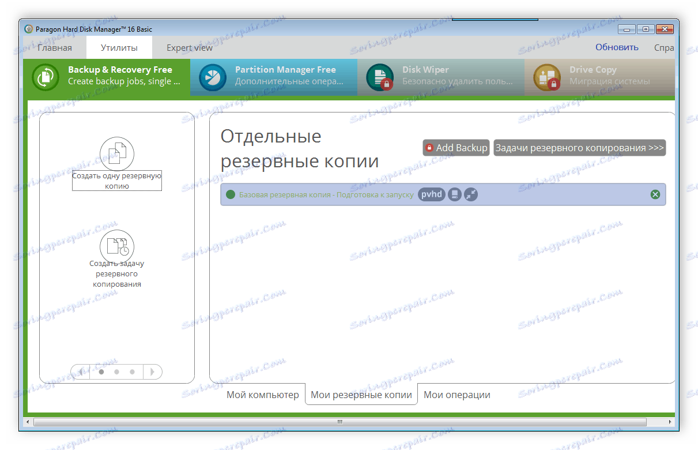Click the Миграция системы description text
Image resolution: width=698 pixels, height=450 pixels.
click(x=610, y=82)
